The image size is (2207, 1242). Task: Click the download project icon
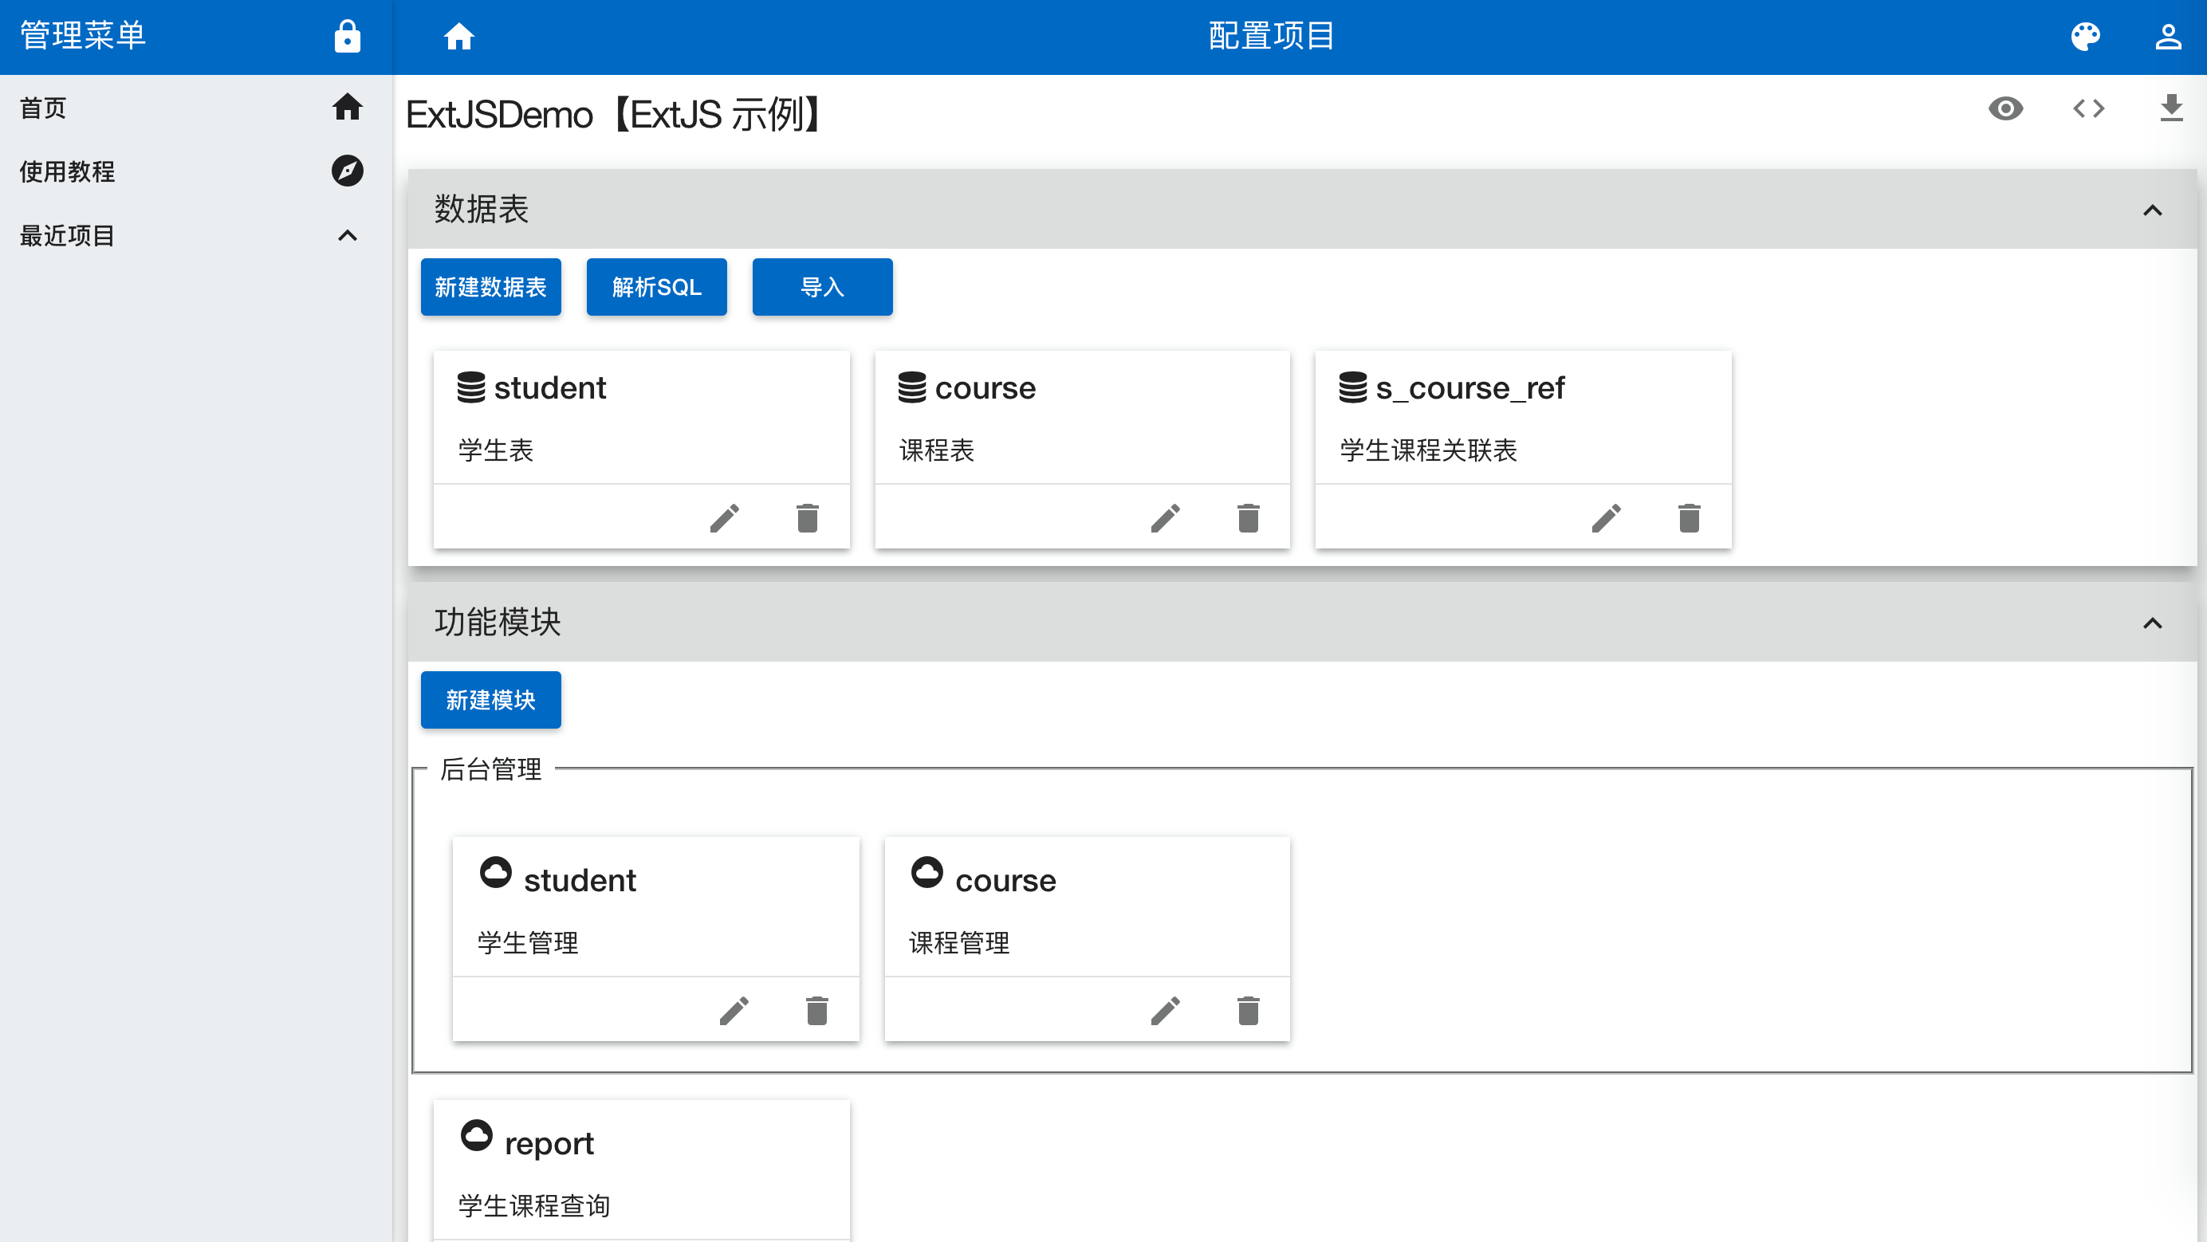(x=2170, y=108)
